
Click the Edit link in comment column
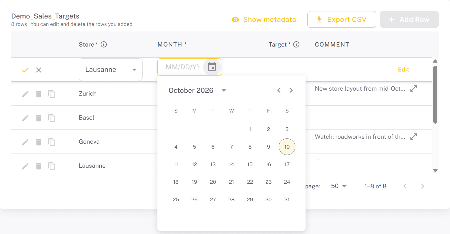(403, 70)
